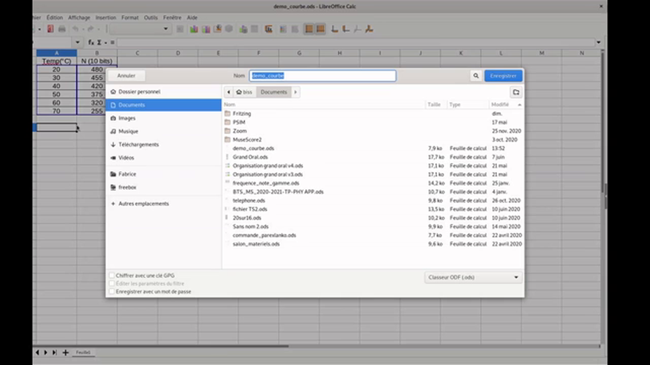Viewport: 650px width, 365px height.
Task: Select the Print icon in the toolbar
Action: [61, 29]
